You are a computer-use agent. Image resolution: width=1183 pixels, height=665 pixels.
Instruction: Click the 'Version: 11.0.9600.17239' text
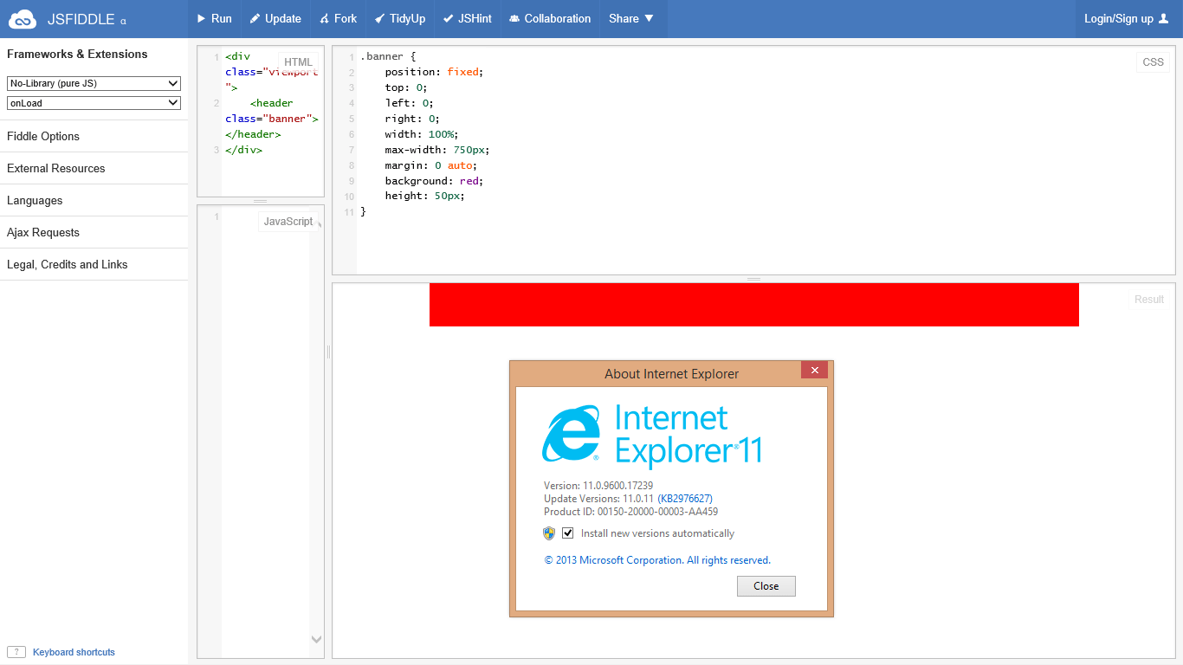[598, 486]
